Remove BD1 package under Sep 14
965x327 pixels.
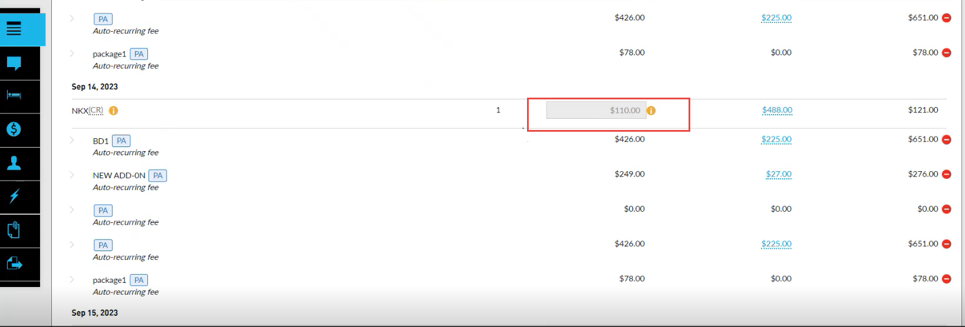[947, 139]
